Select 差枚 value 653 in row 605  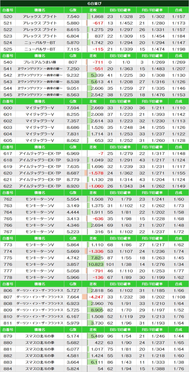pos(99,140)
